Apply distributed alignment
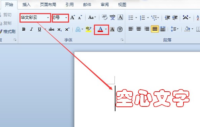 [x=163, y=29]
